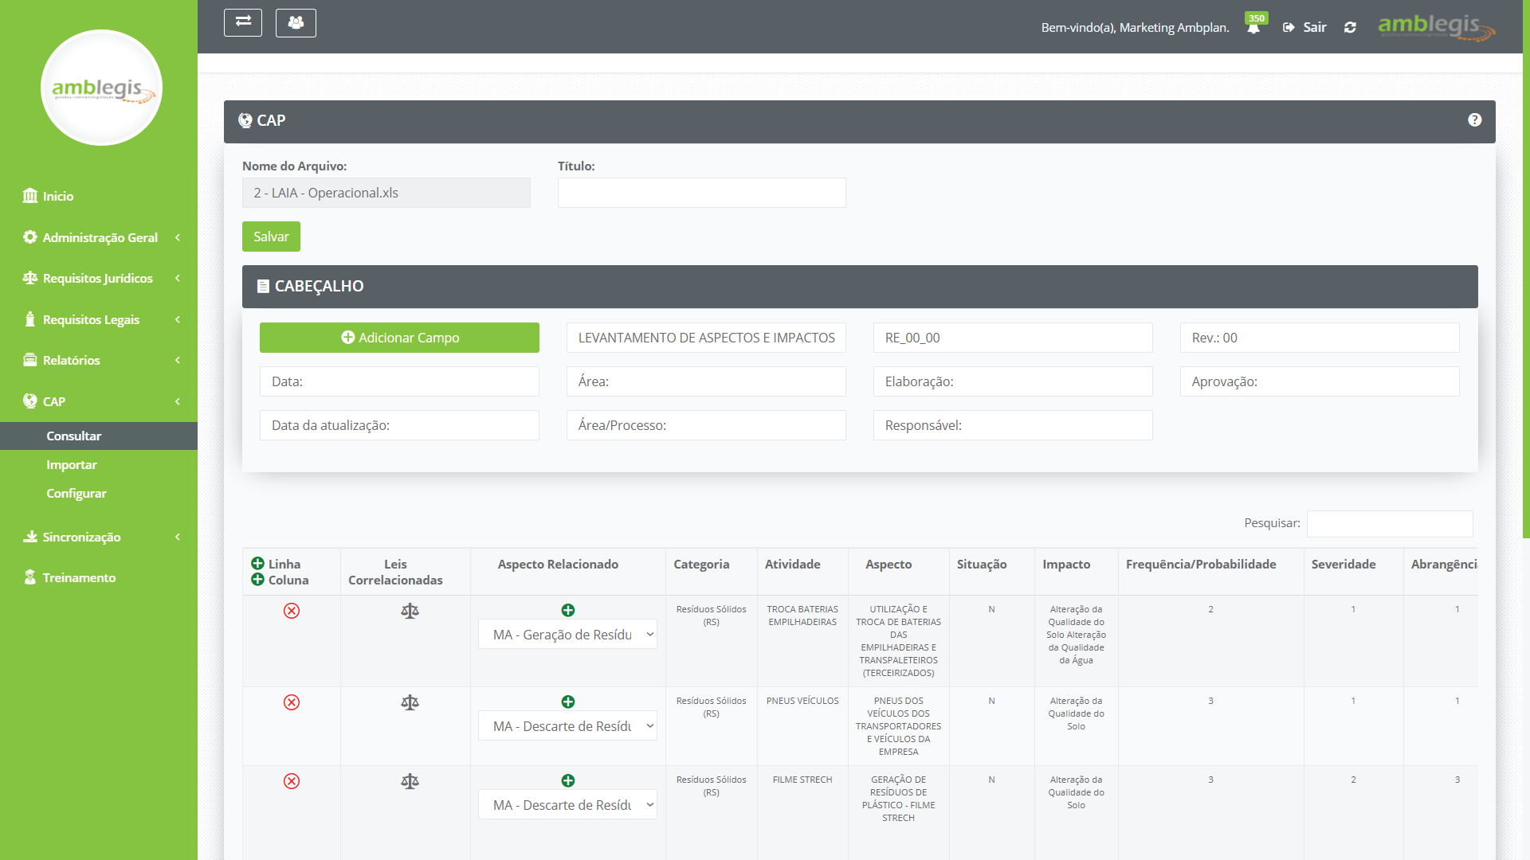Add a new Linha with plus icon
The image size is (1530, 860).
(257, 564)
